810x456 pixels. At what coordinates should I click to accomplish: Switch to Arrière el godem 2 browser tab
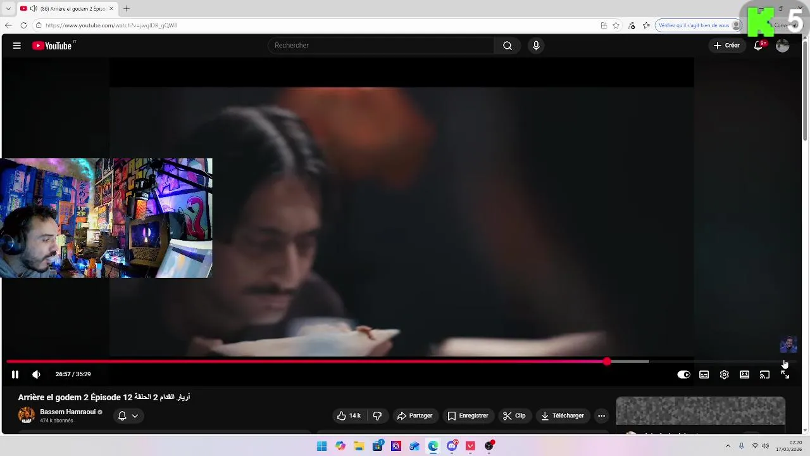point(66,8)
